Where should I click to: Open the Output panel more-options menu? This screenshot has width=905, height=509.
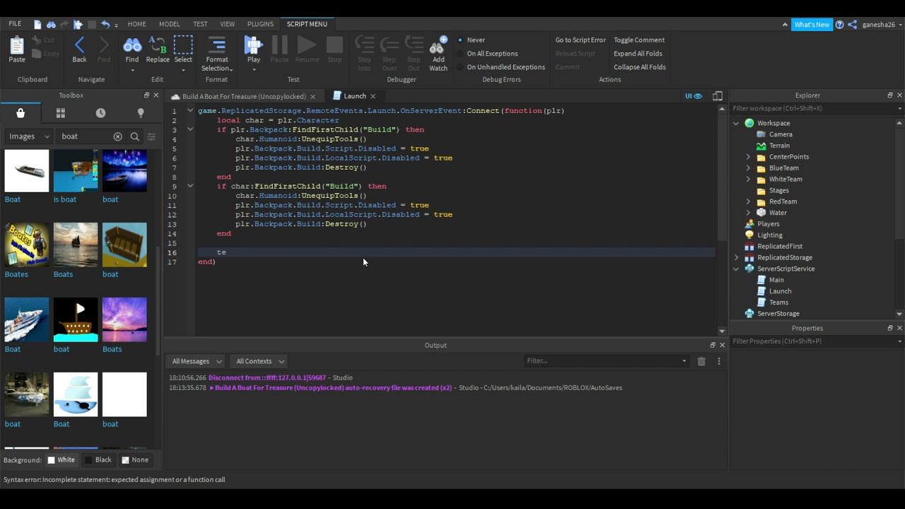(719, 361)
